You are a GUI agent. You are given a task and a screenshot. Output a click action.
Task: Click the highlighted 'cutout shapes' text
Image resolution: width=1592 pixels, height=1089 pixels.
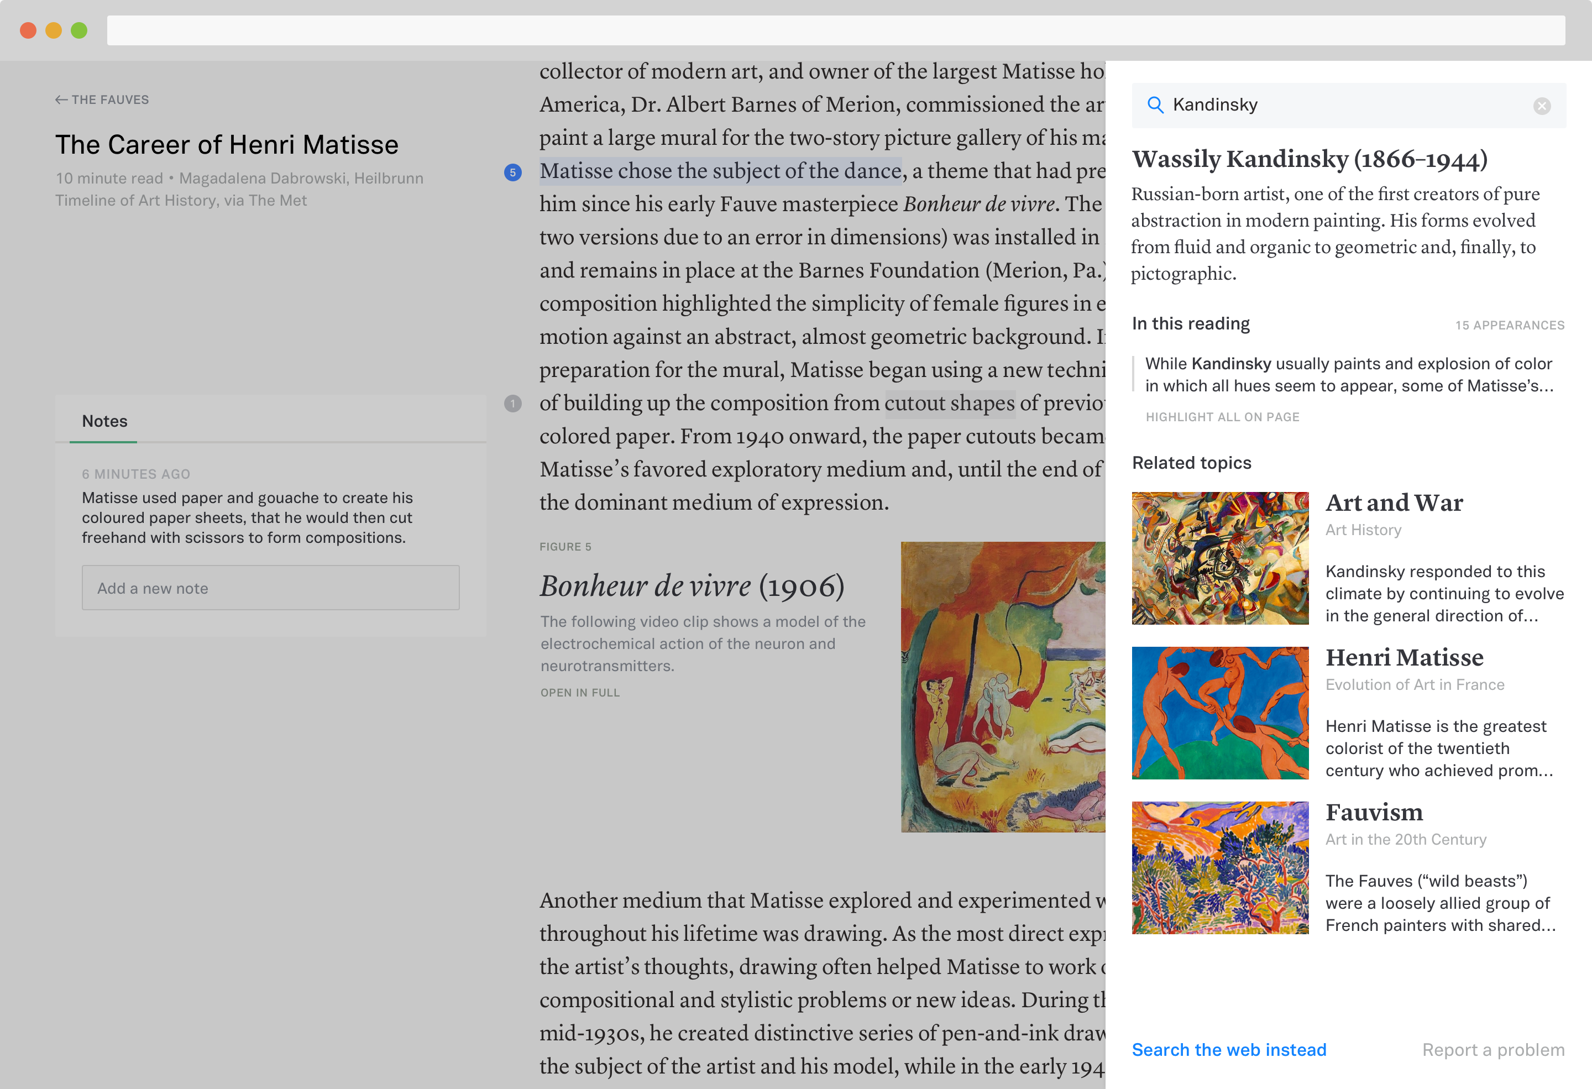950,403
